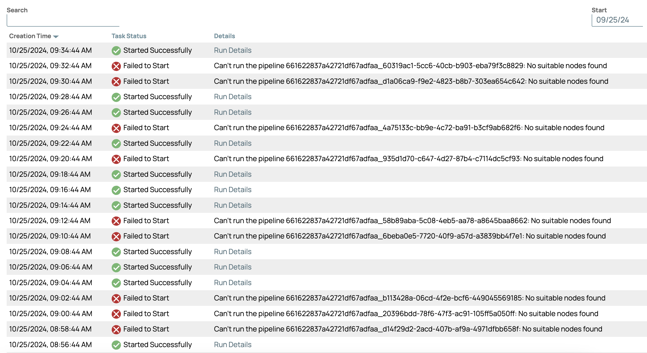The image size is (647, 353).
Task: Click the red failed icon at 09:30:44 AM row
Action: (x=116, y=82)
